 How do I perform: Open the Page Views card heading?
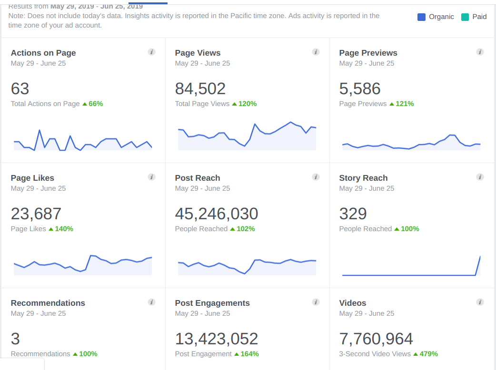[x=198, y=53]
